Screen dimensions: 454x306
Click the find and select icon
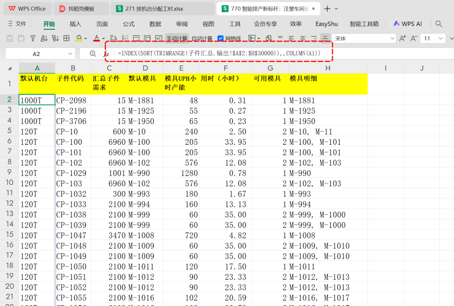pyautogui.click(x=269, y=39)
